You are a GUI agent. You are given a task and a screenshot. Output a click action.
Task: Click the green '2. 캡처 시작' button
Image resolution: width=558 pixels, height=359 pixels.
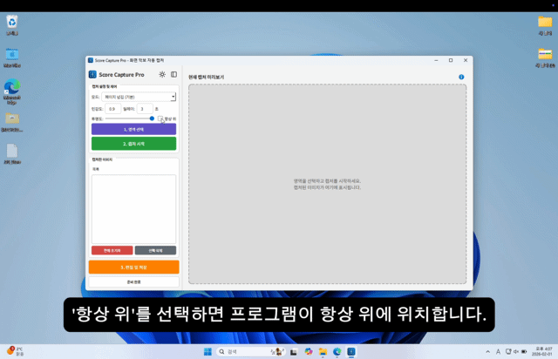tap(133, 143)
